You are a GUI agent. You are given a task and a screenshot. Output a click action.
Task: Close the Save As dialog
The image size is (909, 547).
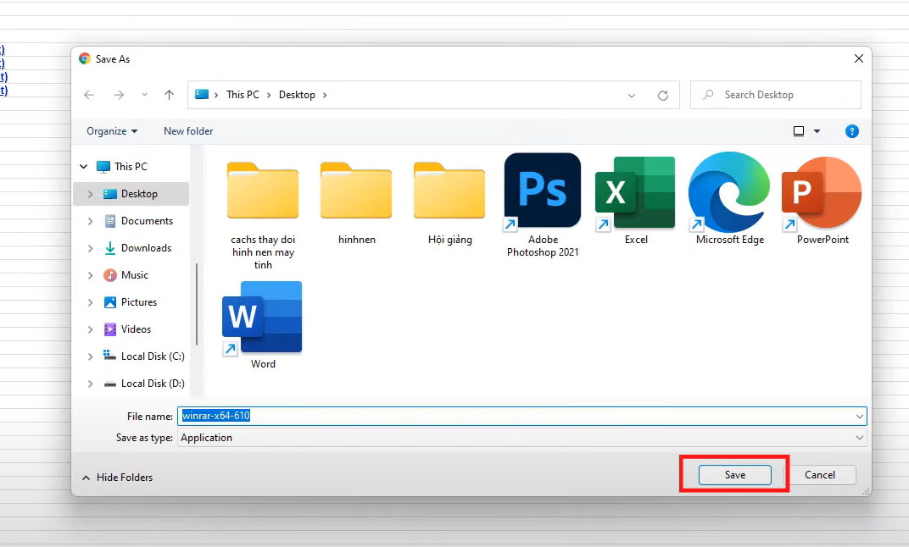pyautogui.click(x=859, y=58)
